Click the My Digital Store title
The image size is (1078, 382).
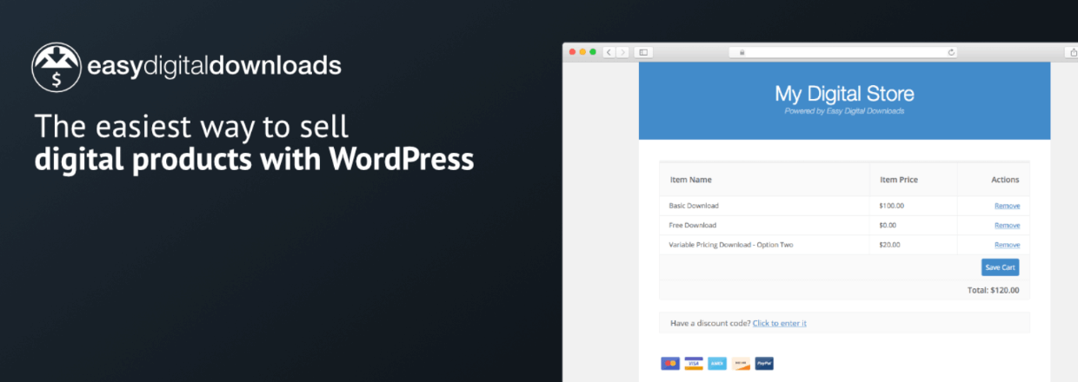844,93
